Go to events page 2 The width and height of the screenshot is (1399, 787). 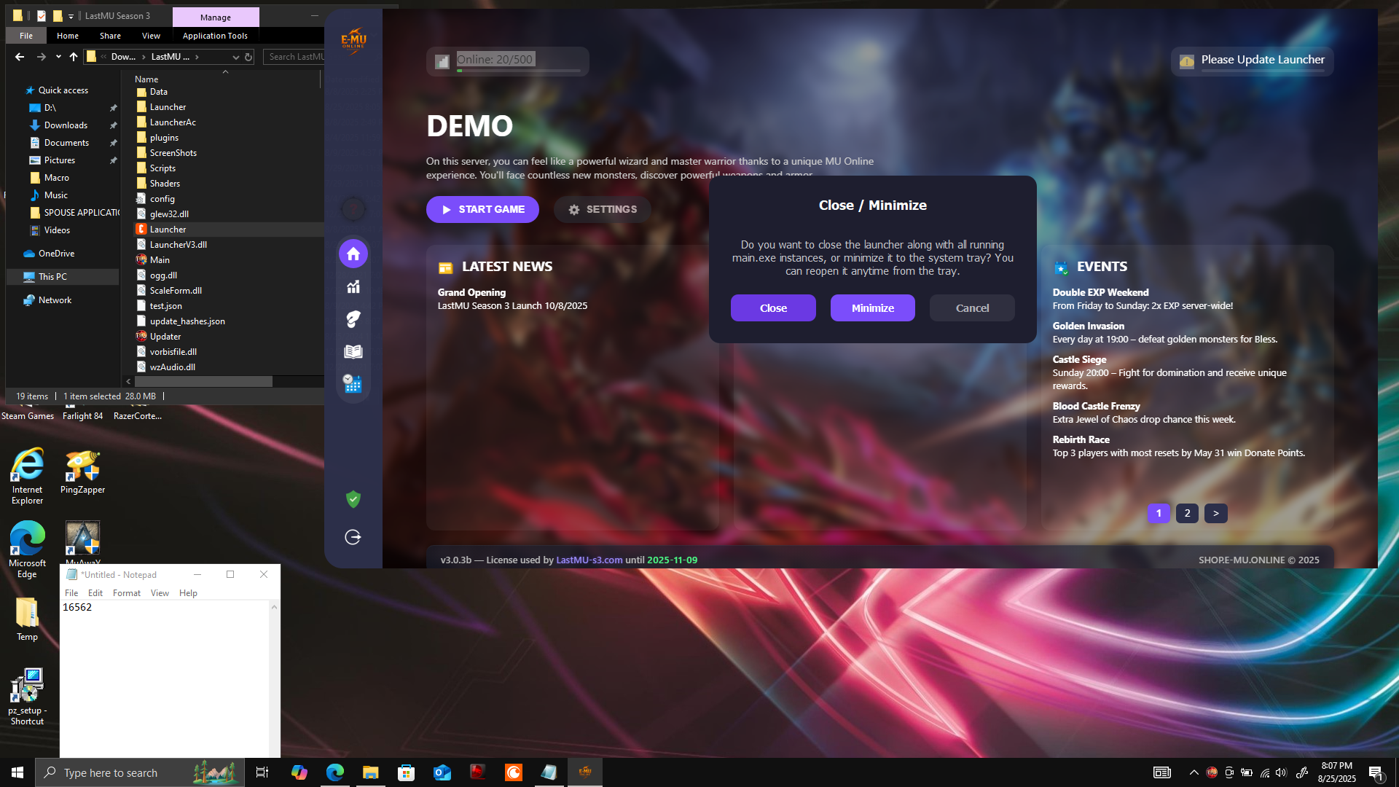pos(1187,513)
